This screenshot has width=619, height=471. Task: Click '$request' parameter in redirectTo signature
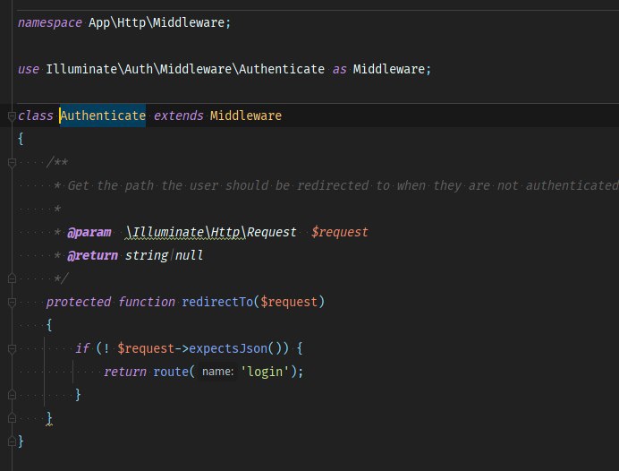point(289,303)
